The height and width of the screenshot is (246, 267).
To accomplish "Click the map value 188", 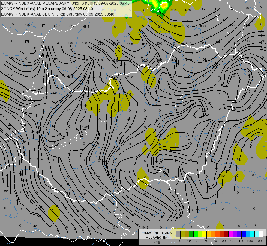I will pyautogui.click(x=68, y=194).
